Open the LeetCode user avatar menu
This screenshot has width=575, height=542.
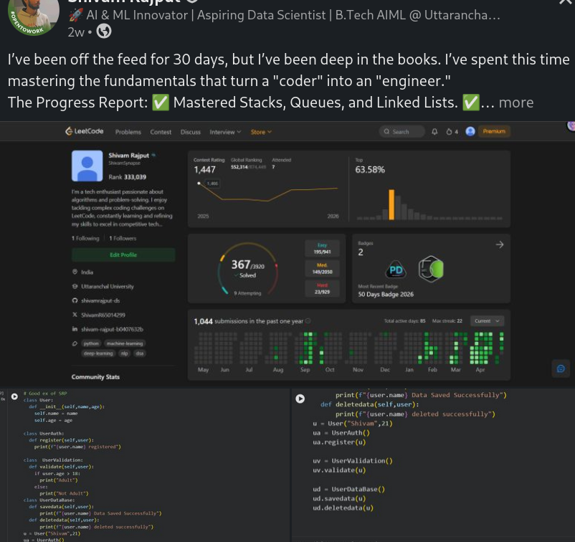tap(470, 131)
